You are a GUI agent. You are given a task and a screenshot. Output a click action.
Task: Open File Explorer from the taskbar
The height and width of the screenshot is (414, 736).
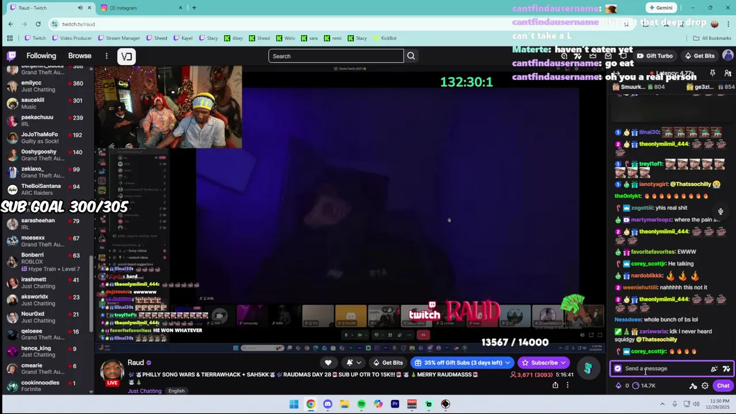344,404
